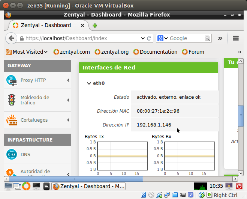Open the Proxy HTTP module icon
Screen dimensions: 247x199
(12, 80)
